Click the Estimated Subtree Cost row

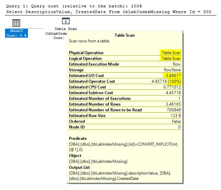click(x=124, y=93)
